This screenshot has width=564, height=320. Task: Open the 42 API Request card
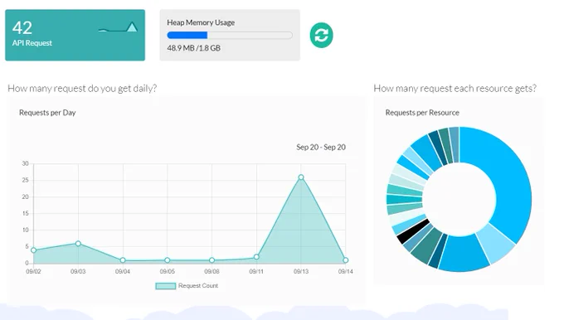(x=75, y=35)
